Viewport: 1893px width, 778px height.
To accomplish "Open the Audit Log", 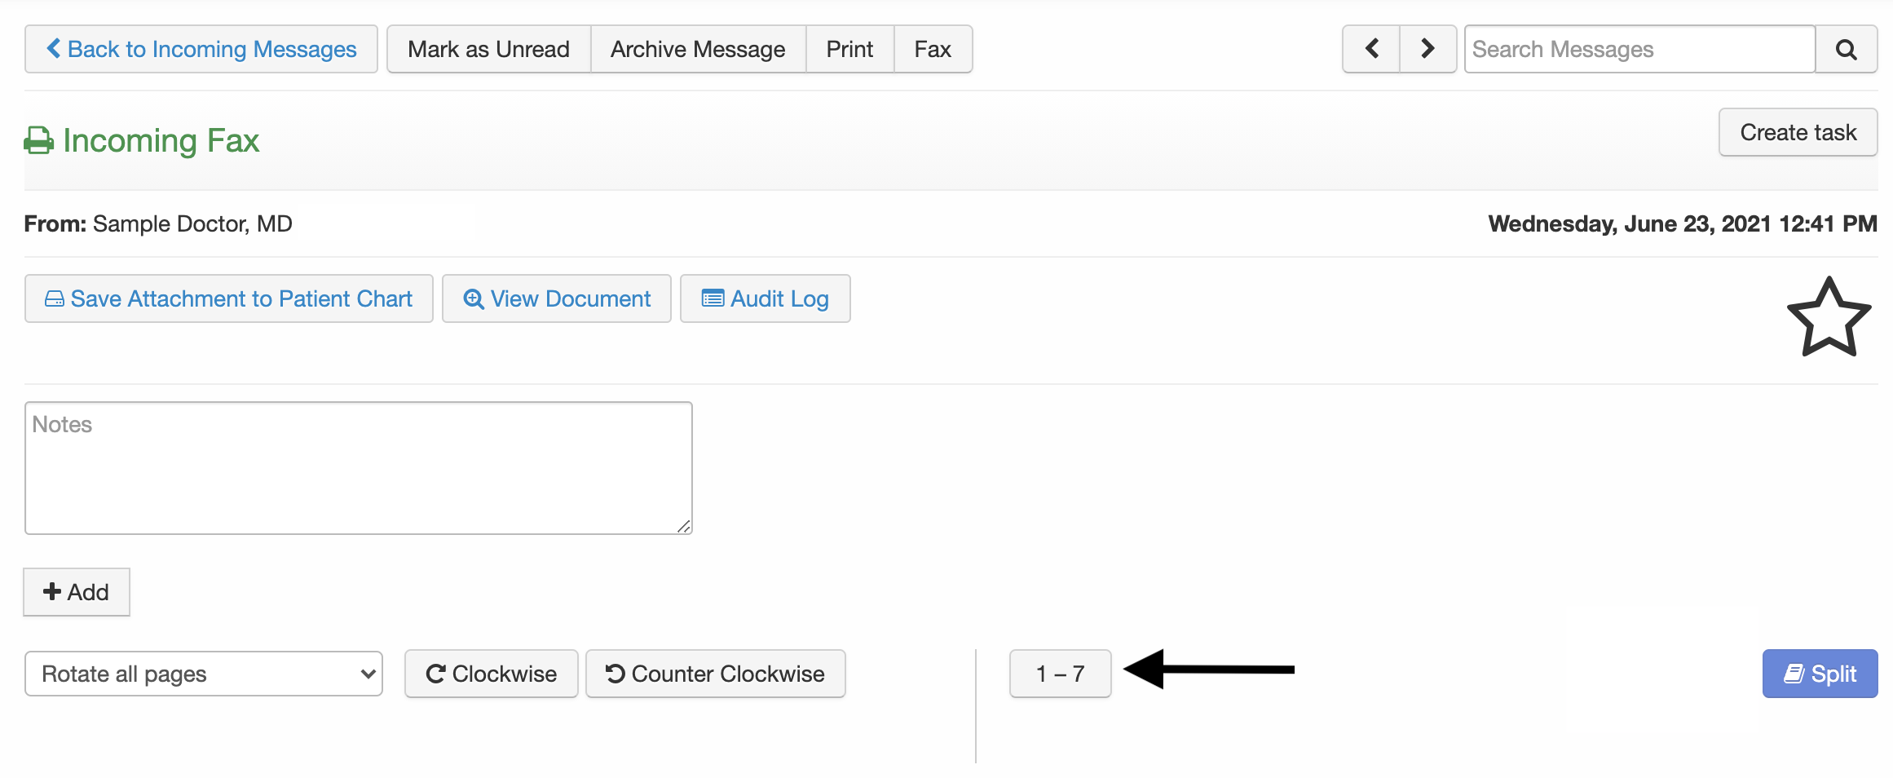I will point(766,298).
